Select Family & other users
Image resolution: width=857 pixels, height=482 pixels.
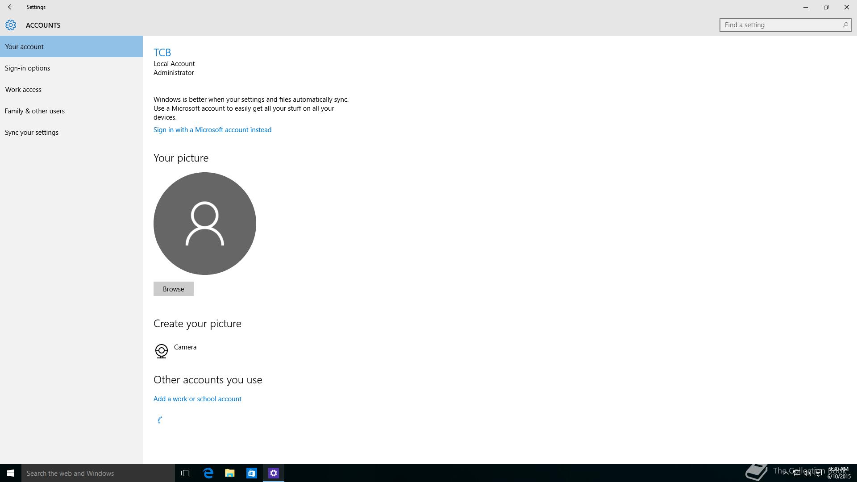[35, 111]
